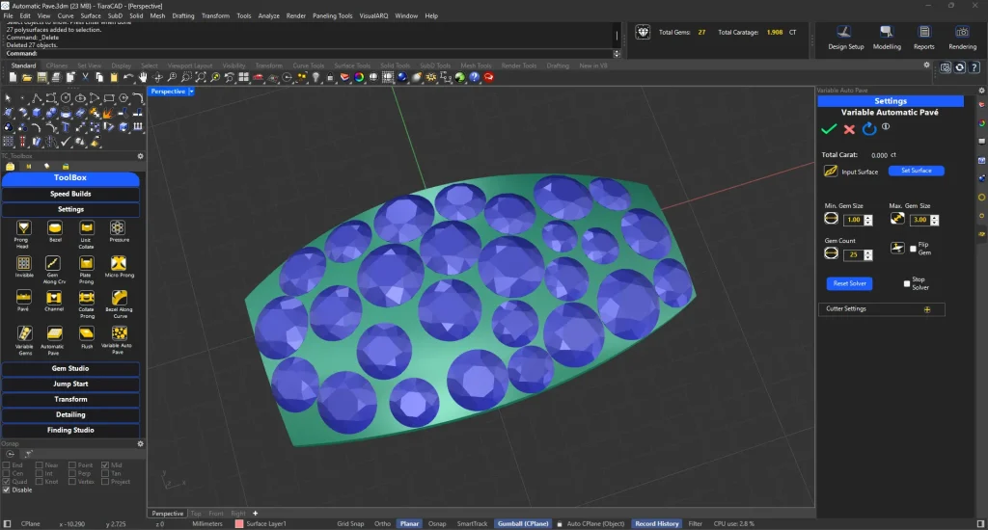This screenshot has height=530, width=988.
Task: Uncheck the Disable osnap checkbox
Action: coord(8,490)
